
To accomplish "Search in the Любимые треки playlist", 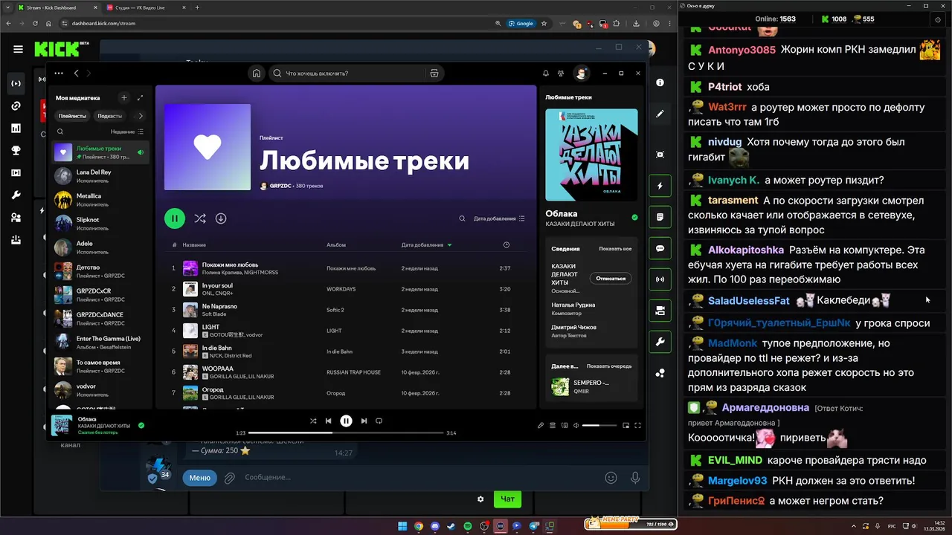I will point(462,218).
